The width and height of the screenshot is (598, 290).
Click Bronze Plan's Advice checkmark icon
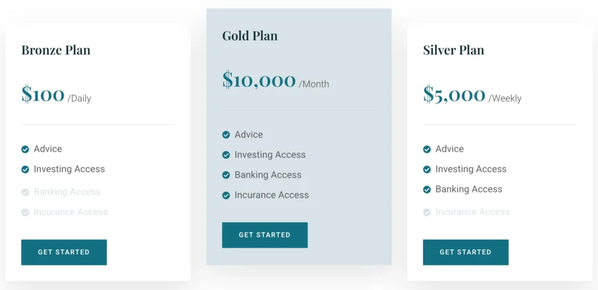tap(25, 150)
